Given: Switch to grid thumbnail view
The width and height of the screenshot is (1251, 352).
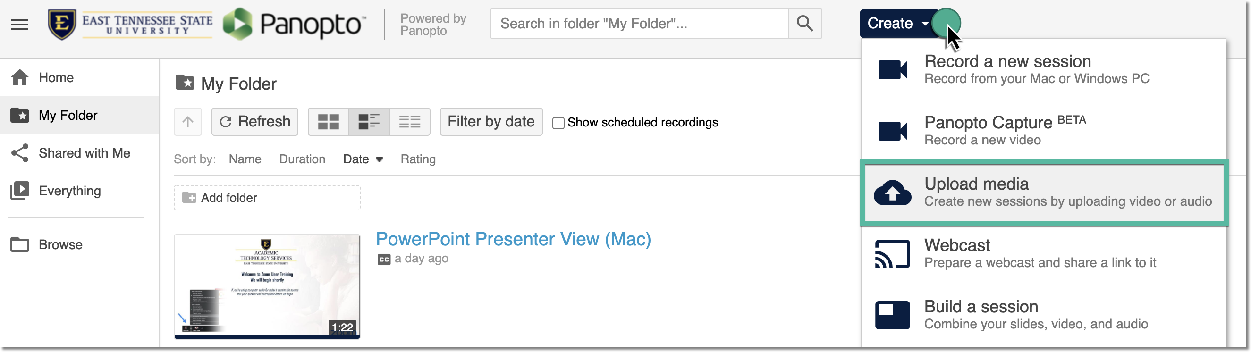Looking at the screenshot, I should pos(328,121).
